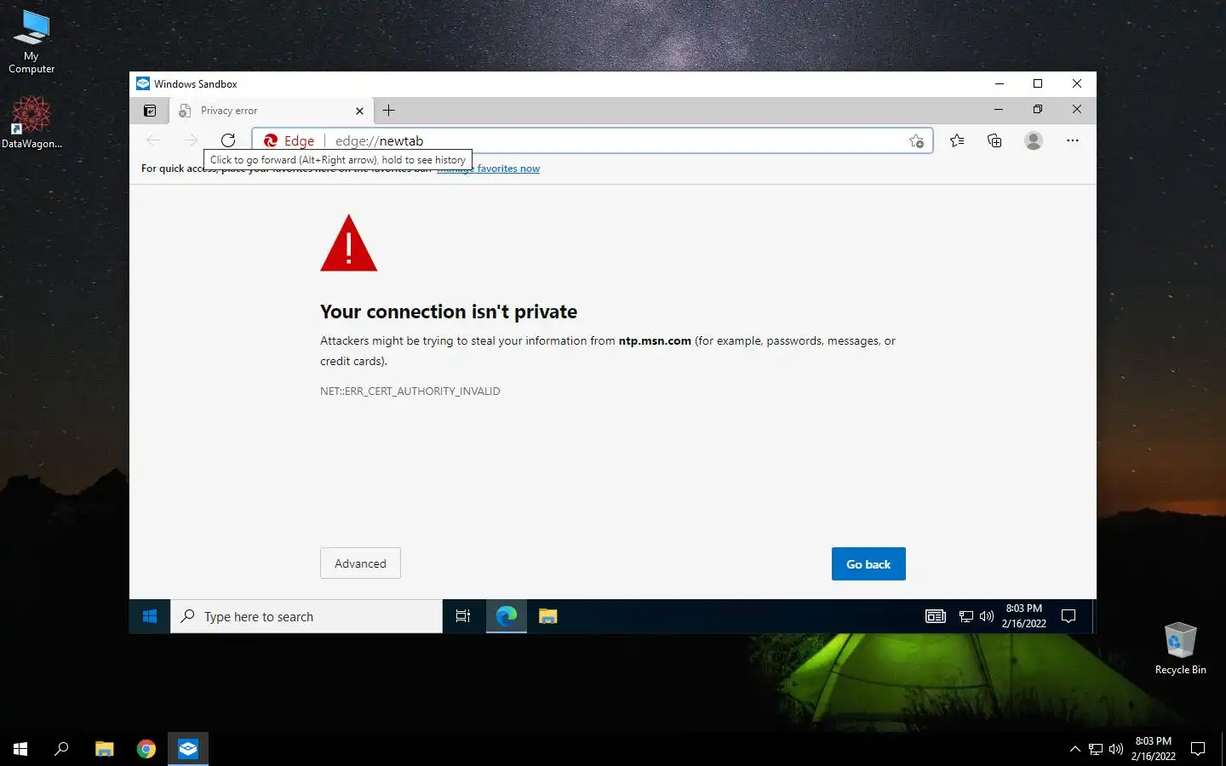Click the sandbox touch keyboard tray icon
The width and height of the screenshot is (1226, 766).
click(x=936, y=616)
